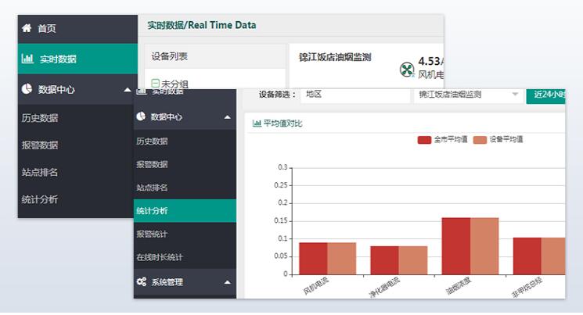Image resolution: width=583 pixels, height=315 pixels.
Task: Click the fan icon near 风机电流 reading
Action: 407,70
